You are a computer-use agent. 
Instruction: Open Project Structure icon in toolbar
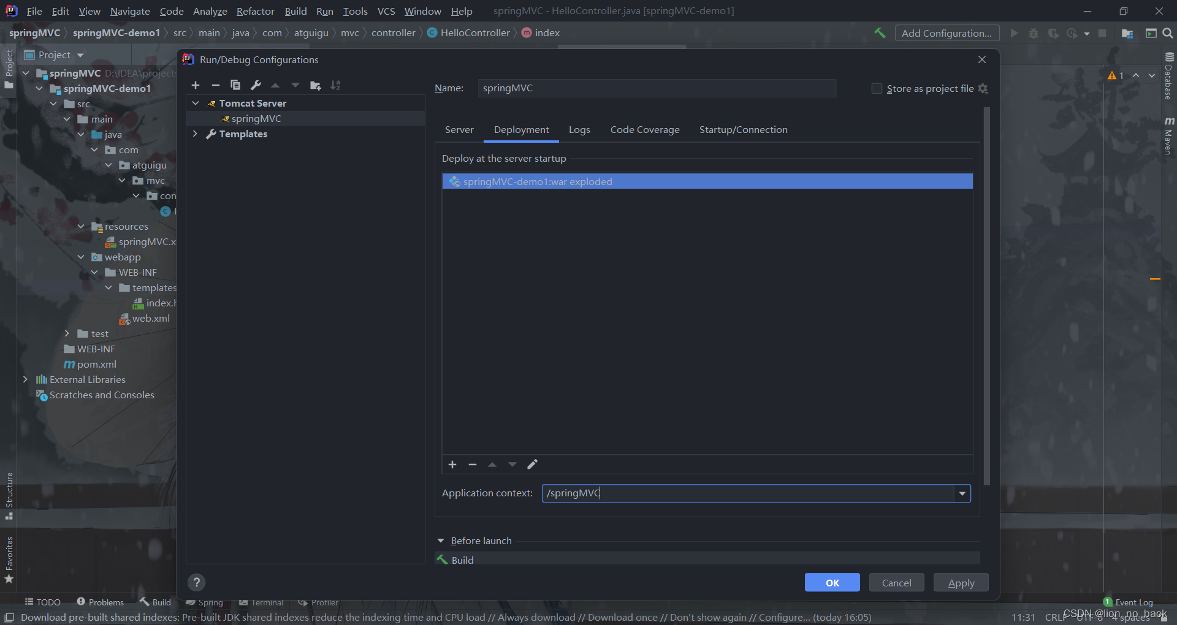pos(1127,33)
